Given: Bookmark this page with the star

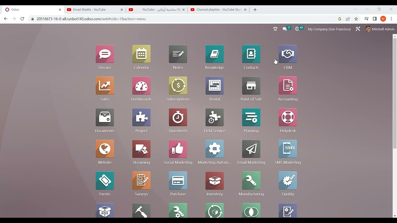Looking at the screenshot, I should pyautogui.click(x=356, y=19).
